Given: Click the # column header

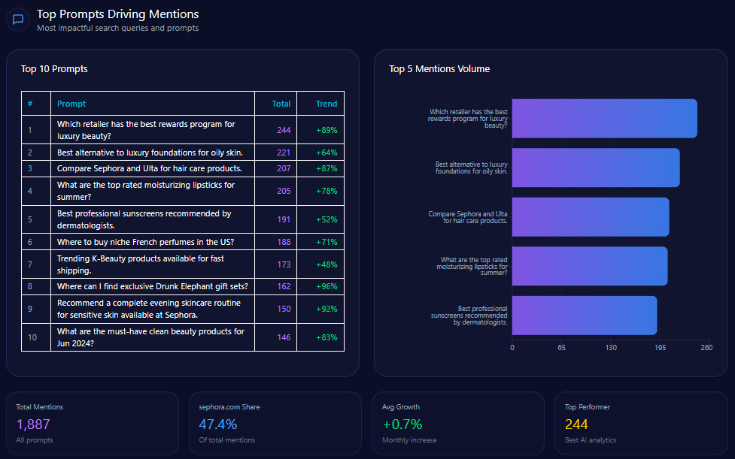Looking at the screenshot, I should click(x=30, y=104).
